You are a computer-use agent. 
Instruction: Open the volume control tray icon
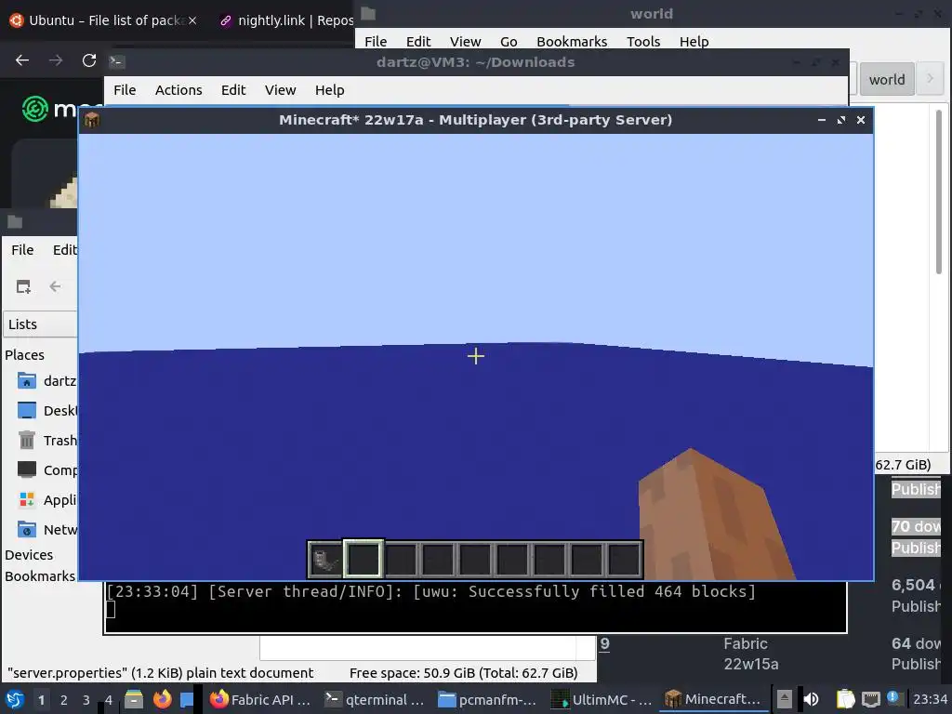(x=811, y=699)
